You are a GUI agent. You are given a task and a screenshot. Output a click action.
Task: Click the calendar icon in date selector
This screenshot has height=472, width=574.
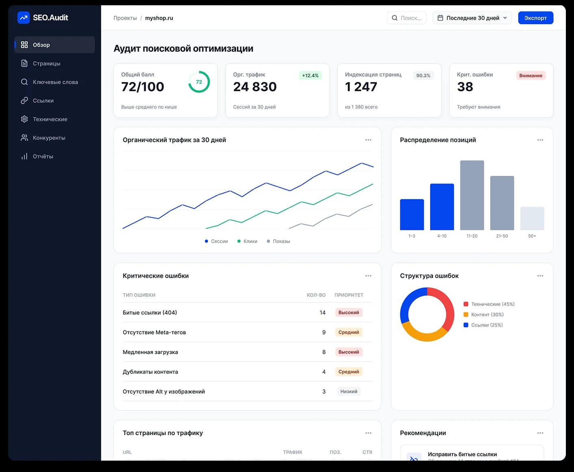[x=440, y=18]
